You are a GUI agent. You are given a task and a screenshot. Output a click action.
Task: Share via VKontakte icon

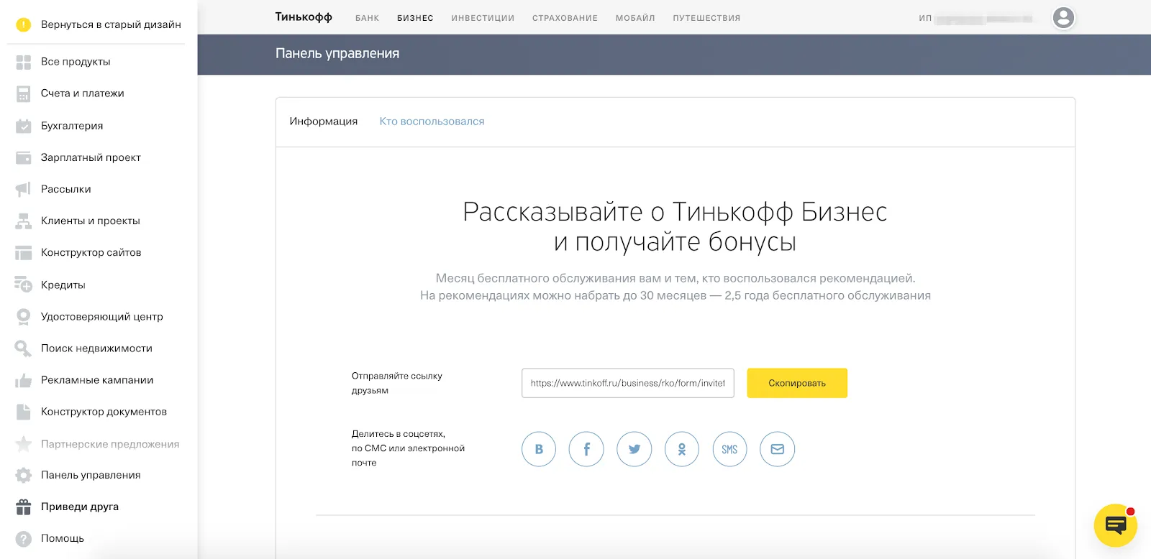pyautogui.click(x=539, y=449)
